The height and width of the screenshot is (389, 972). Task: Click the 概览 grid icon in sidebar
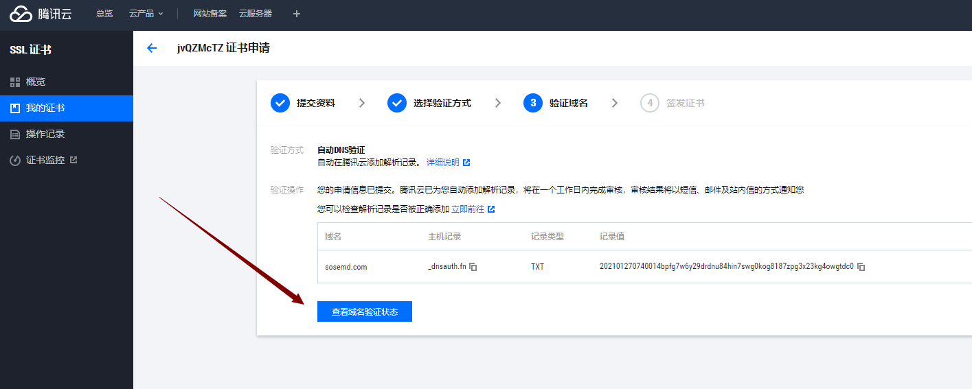click(x=15, y=82)
